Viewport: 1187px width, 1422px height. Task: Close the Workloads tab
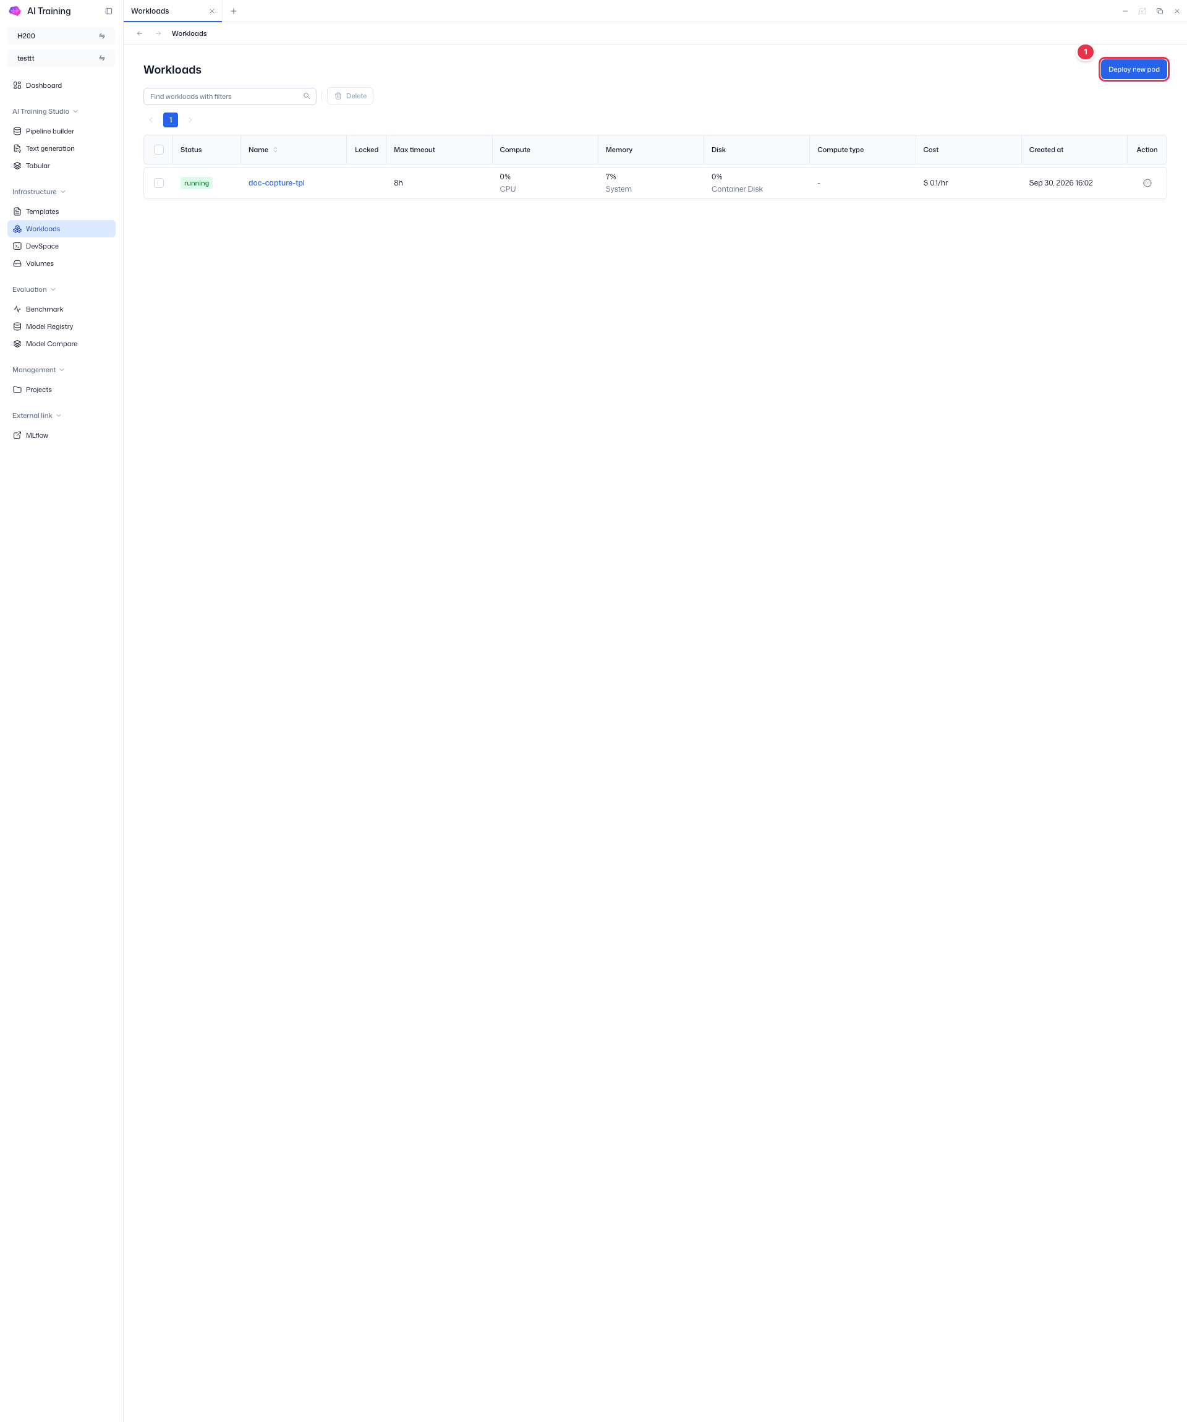point(212,11)
